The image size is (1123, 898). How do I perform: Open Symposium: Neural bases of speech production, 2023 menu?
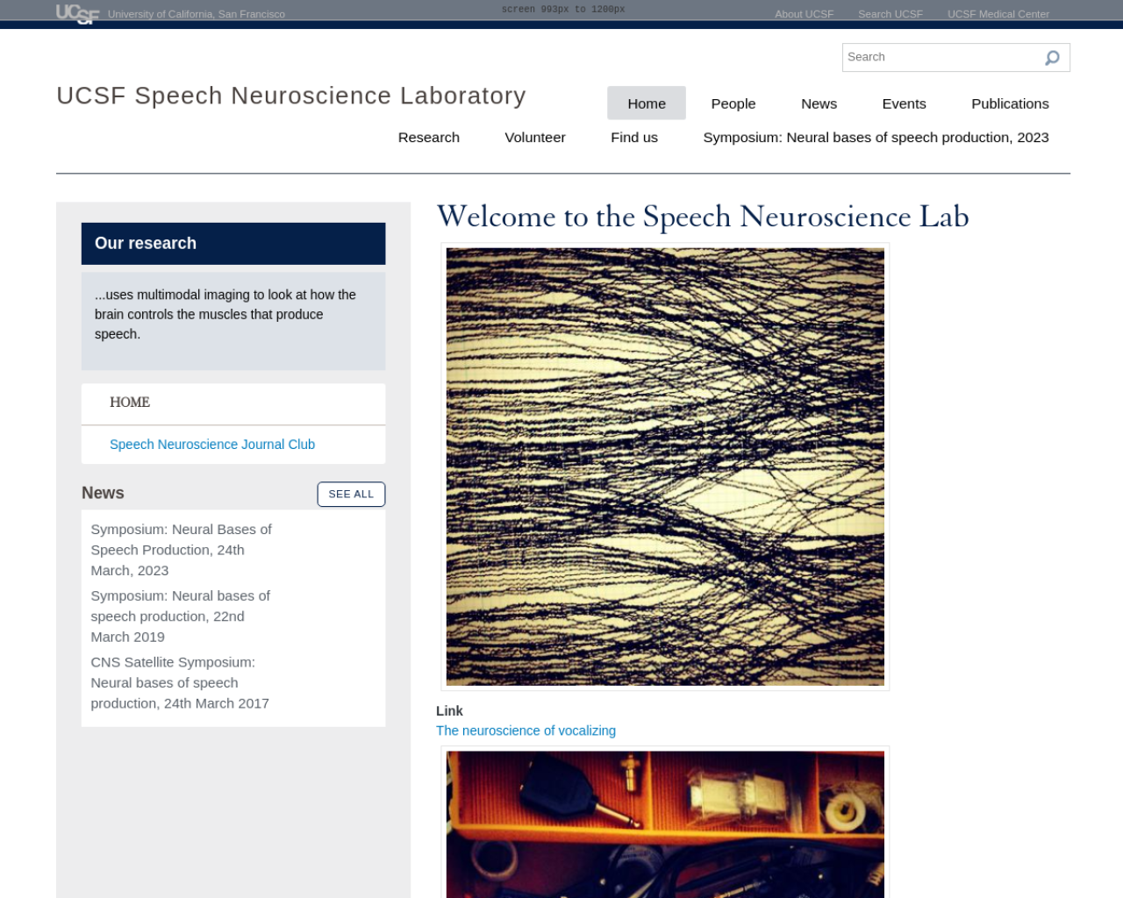(x=876, y=138)
